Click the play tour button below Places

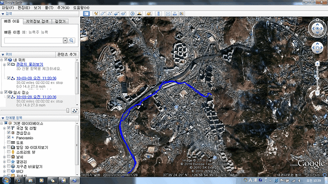click(75, 111)
